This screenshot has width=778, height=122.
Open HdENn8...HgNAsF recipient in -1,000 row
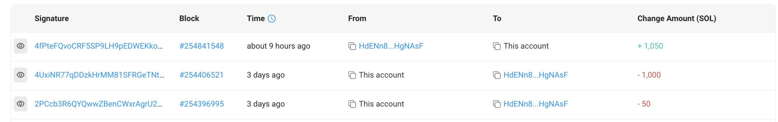click(x=535, y=75)
